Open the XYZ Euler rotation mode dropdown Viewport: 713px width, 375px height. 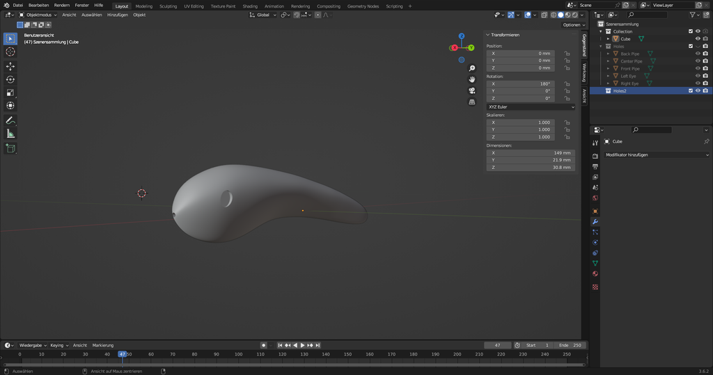[531, 107]
